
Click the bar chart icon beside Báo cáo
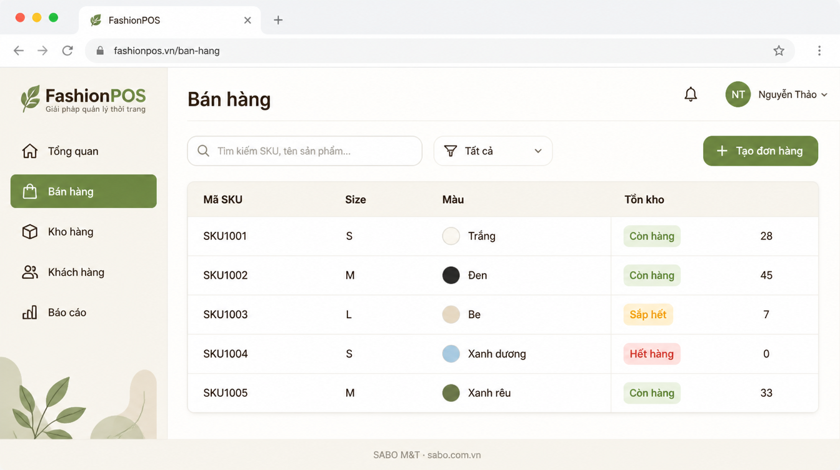tap(29, 312)
